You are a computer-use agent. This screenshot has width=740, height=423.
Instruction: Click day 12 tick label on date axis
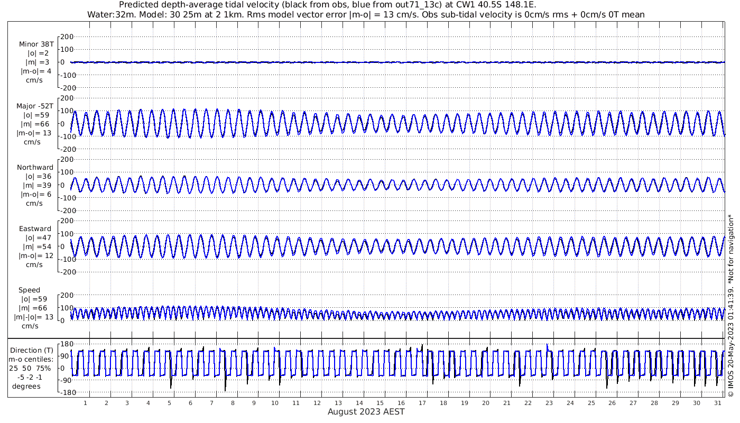pos(317,403)
